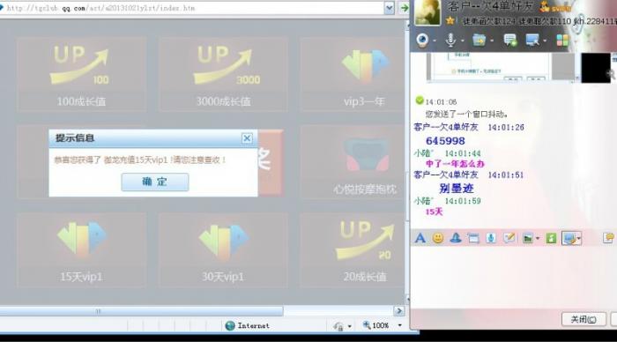This screenshot has width=617, height=342.
Task: Send a window shake from chat toolbar
Action: pyautogui.click(x=473, y=238)
